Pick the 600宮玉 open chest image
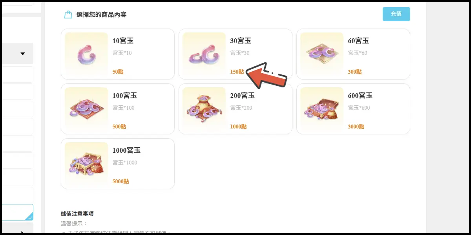This screenshot has height=235, width=471. 322,109
